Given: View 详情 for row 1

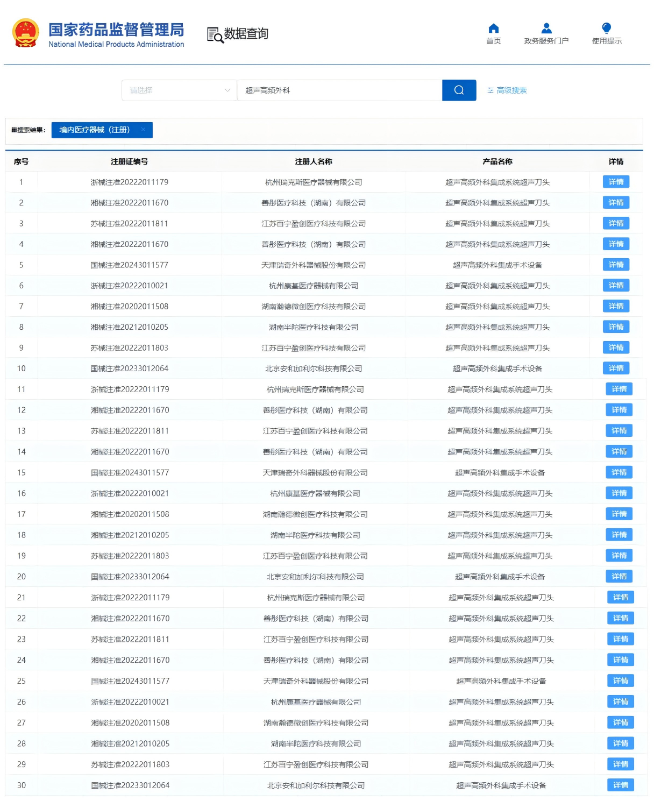Looking at the screenshot, I should click(616, 182).
